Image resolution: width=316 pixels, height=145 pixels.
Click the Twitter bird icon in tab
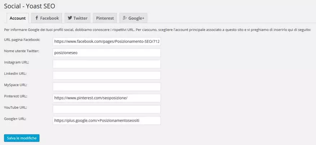click(x=70, y=18)
